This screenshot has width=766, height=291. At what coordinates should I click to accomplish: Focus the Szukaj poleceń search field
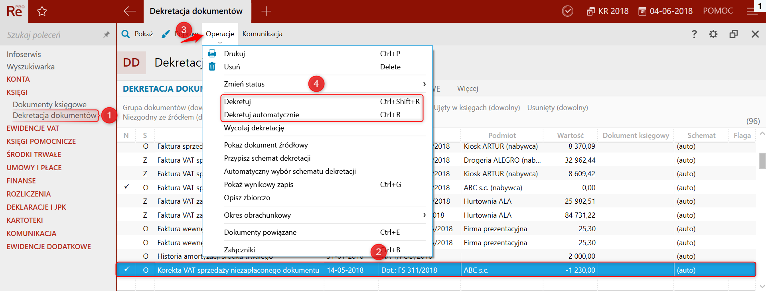[52, 35]
